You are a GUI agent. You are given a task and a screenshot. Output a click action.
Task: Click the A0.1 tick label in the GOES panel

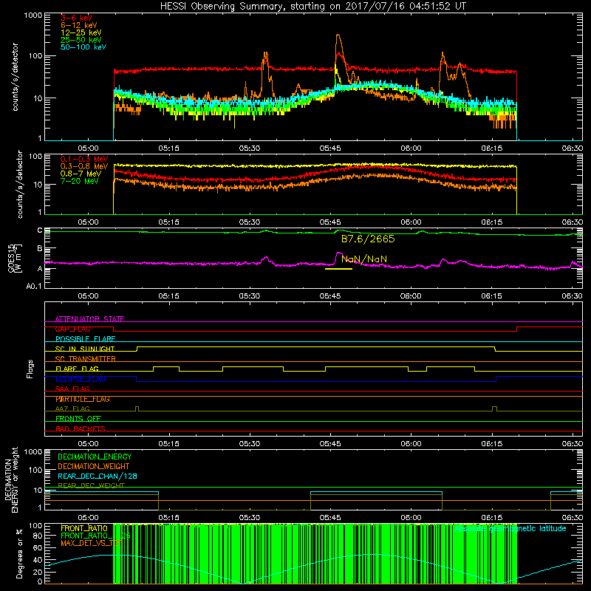click(34, 286)
